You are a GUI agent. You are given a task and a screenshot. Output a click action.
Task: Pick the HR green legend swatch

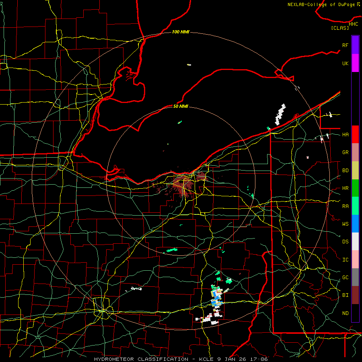tap(355, 188)
